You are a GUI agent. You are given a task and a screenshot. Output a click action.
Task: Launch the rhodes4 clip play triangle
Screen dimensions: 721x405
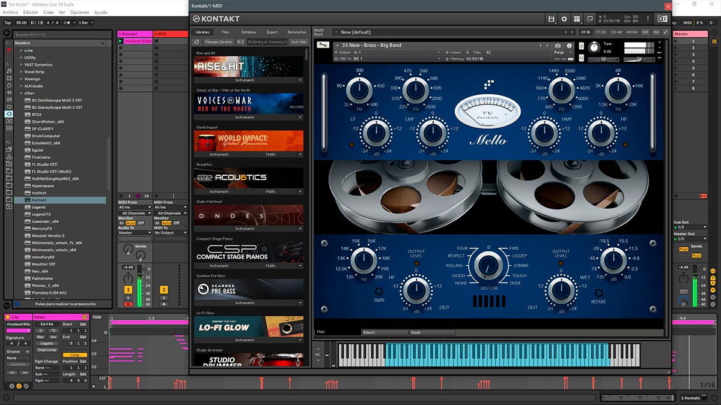[x=121, y=41]
